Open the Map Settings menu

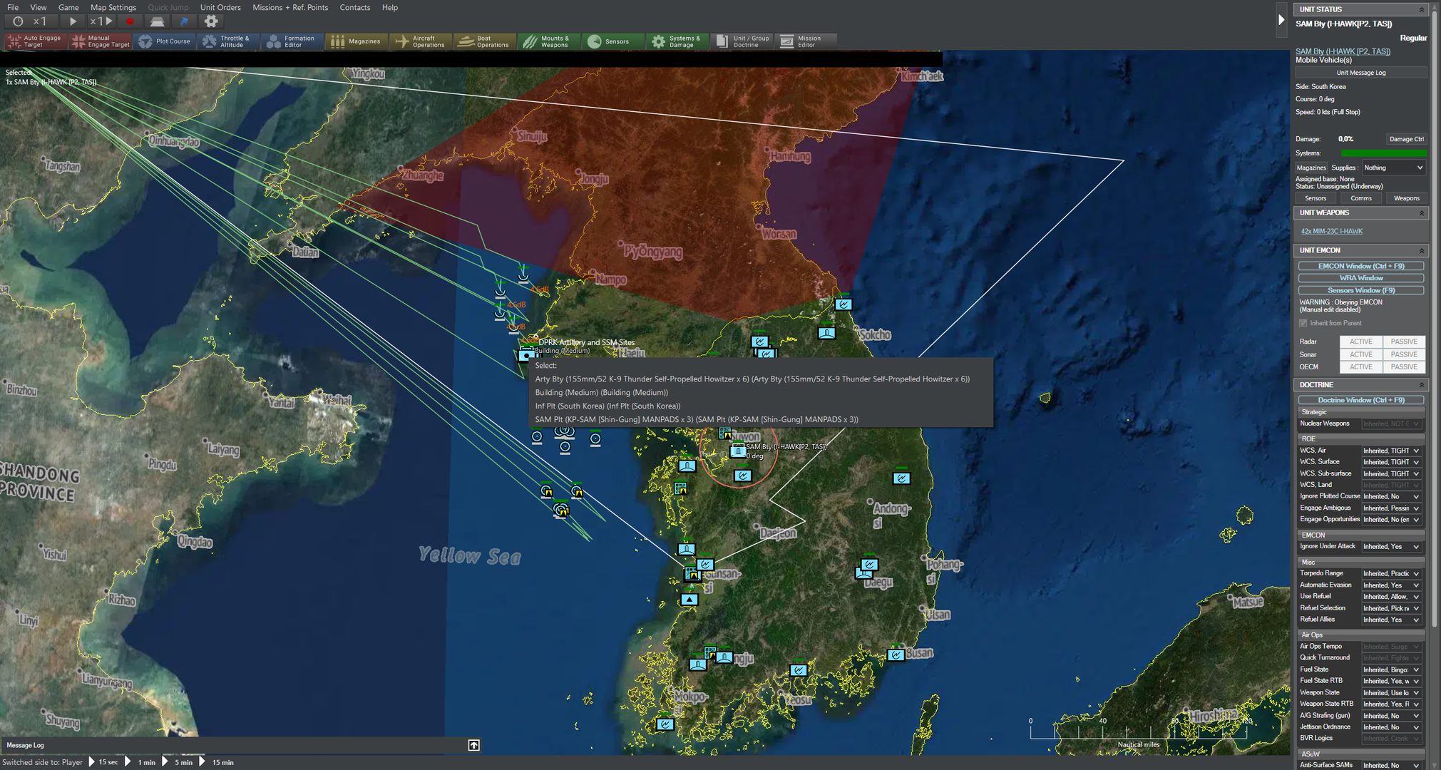tap(113, 7)
